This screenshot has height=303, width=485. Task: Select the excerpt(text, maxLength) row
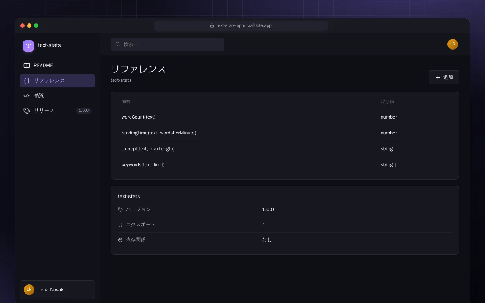coord(285,149)
